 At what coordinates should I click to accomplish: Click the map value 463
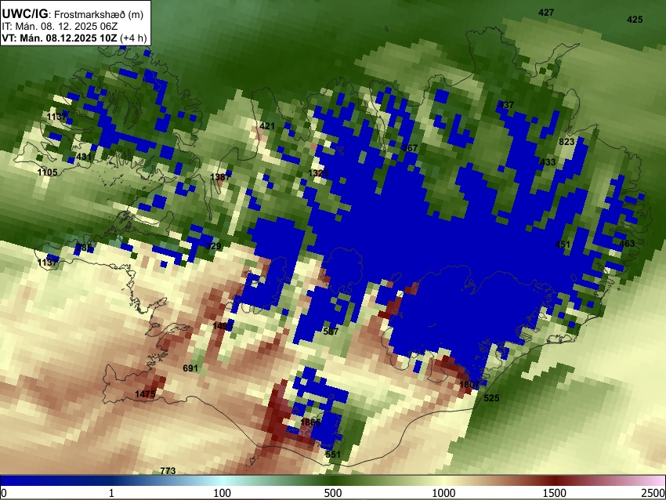point(627,244)
